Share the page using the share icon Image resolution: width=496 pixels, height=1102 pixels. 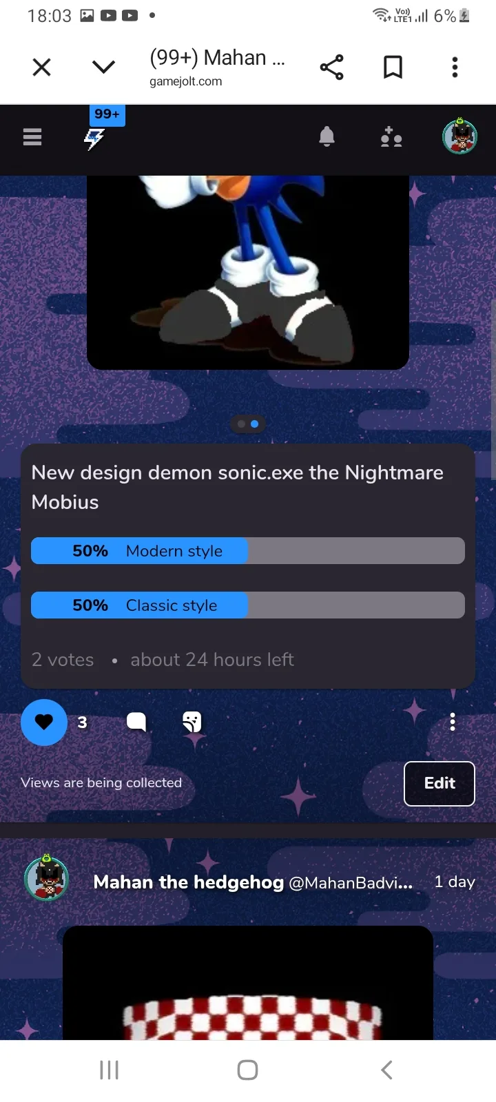[x=331, y=67]
